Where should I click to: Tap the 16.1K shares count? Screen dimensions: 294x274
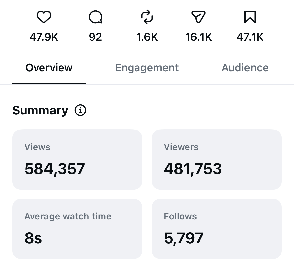(x=198, y=37)
